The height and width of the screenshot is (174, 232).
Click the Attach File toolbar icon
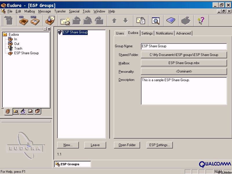(141, 21)
